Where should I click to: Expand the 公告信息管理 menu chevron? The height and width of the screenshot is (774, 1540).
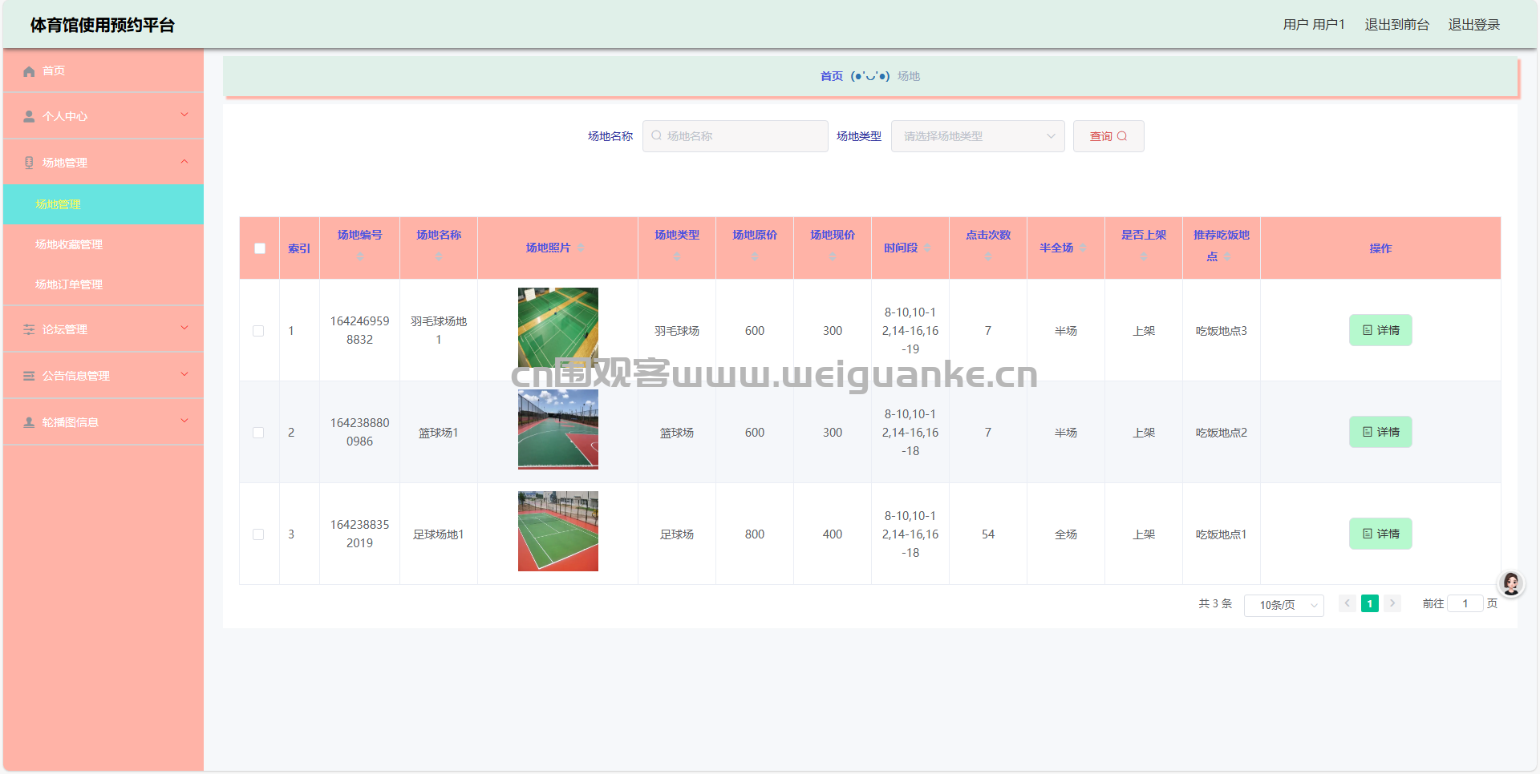(x=184, y=375)
